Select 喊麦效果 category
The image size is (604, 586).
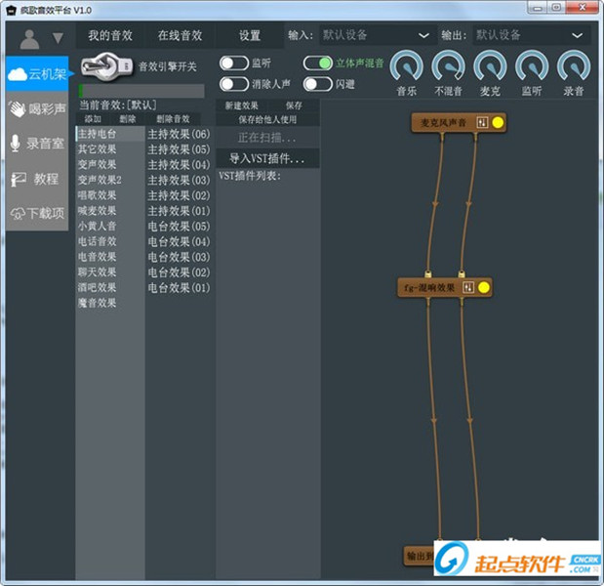click(110, 211)
